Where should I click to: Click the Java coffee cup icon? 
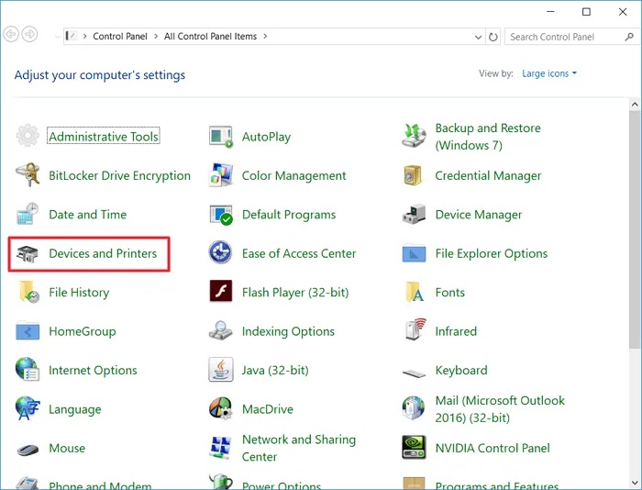(x=221, y=369)
